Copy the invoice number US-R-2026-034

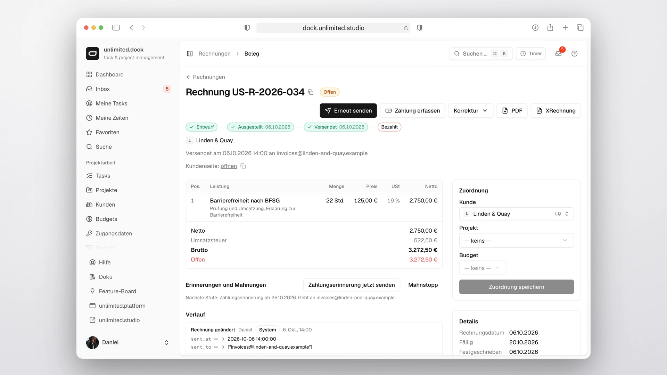point(311,92)
